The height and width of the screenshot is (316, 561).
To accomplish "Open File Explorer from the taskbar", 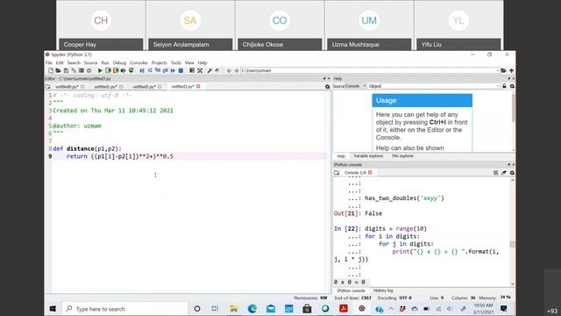I will (234, 308).
